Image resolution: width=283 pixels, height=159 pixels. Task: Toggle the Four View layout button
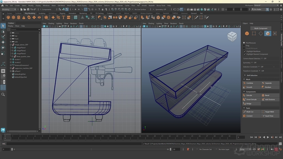click(x=3, y=76)
